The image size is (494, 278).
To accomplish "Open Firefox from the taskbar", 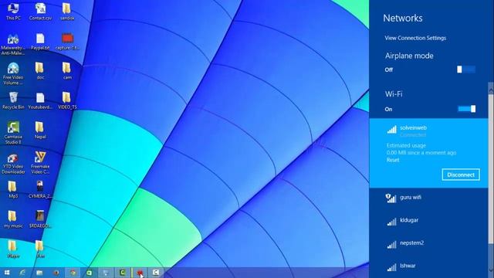I will coord(56,273).
